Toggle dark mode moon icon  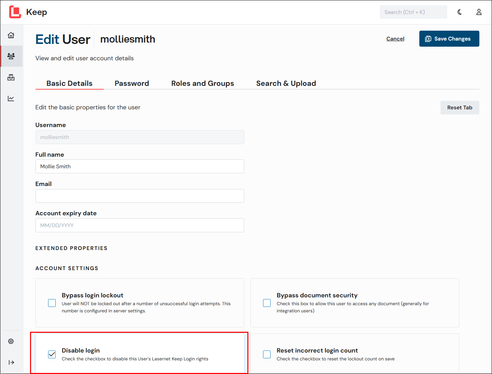460,12
